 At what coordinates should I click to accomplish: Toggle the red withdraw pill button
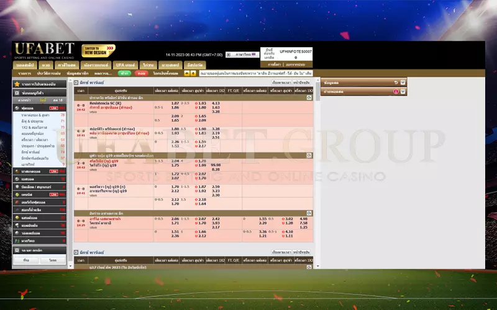pos(141,73)
